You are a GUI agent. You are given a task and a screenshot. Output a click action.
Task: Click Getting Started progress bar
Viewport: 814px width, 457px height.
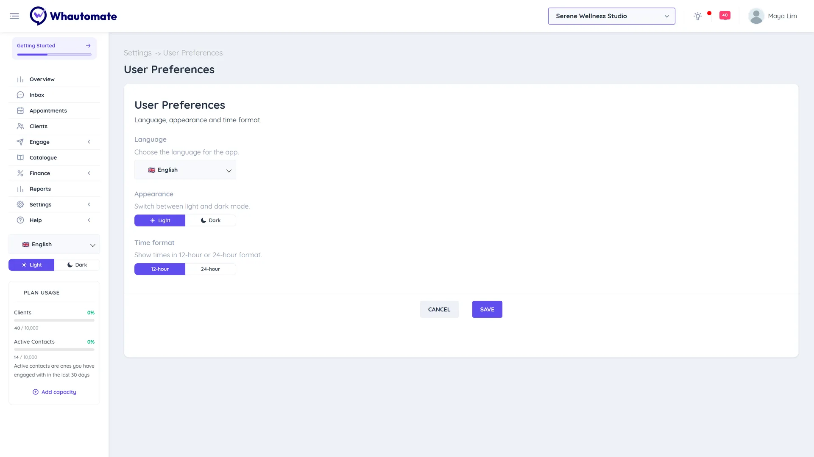[x=54, y=55]
